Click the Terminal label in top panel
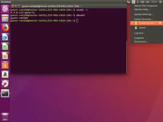Viewport: 163px width, 122px height. coord(6,2)
